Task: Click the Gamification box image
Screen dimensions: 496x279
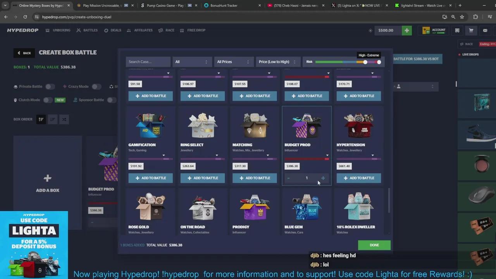Action: coord(150,126)
